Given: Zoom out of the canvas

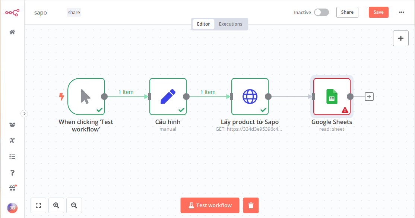Looking at the screenshot, I should 74,205.
